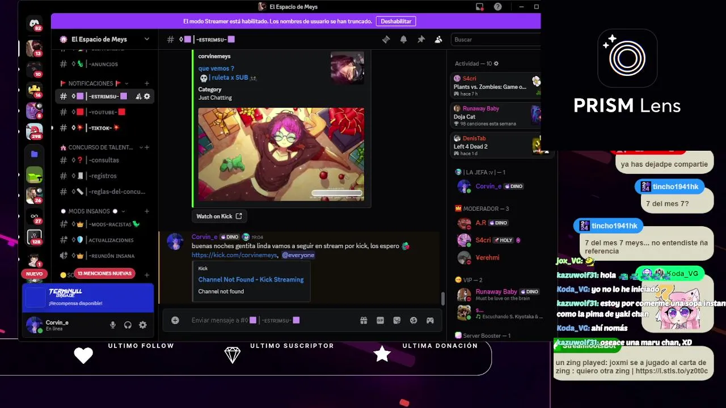The image size is (726, 408).
Task: Open the -anuncios- channel
Action: 104,65
